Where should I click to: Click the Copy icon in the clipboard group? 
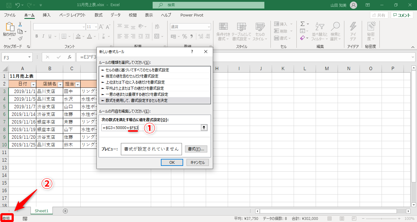[20, 31]
